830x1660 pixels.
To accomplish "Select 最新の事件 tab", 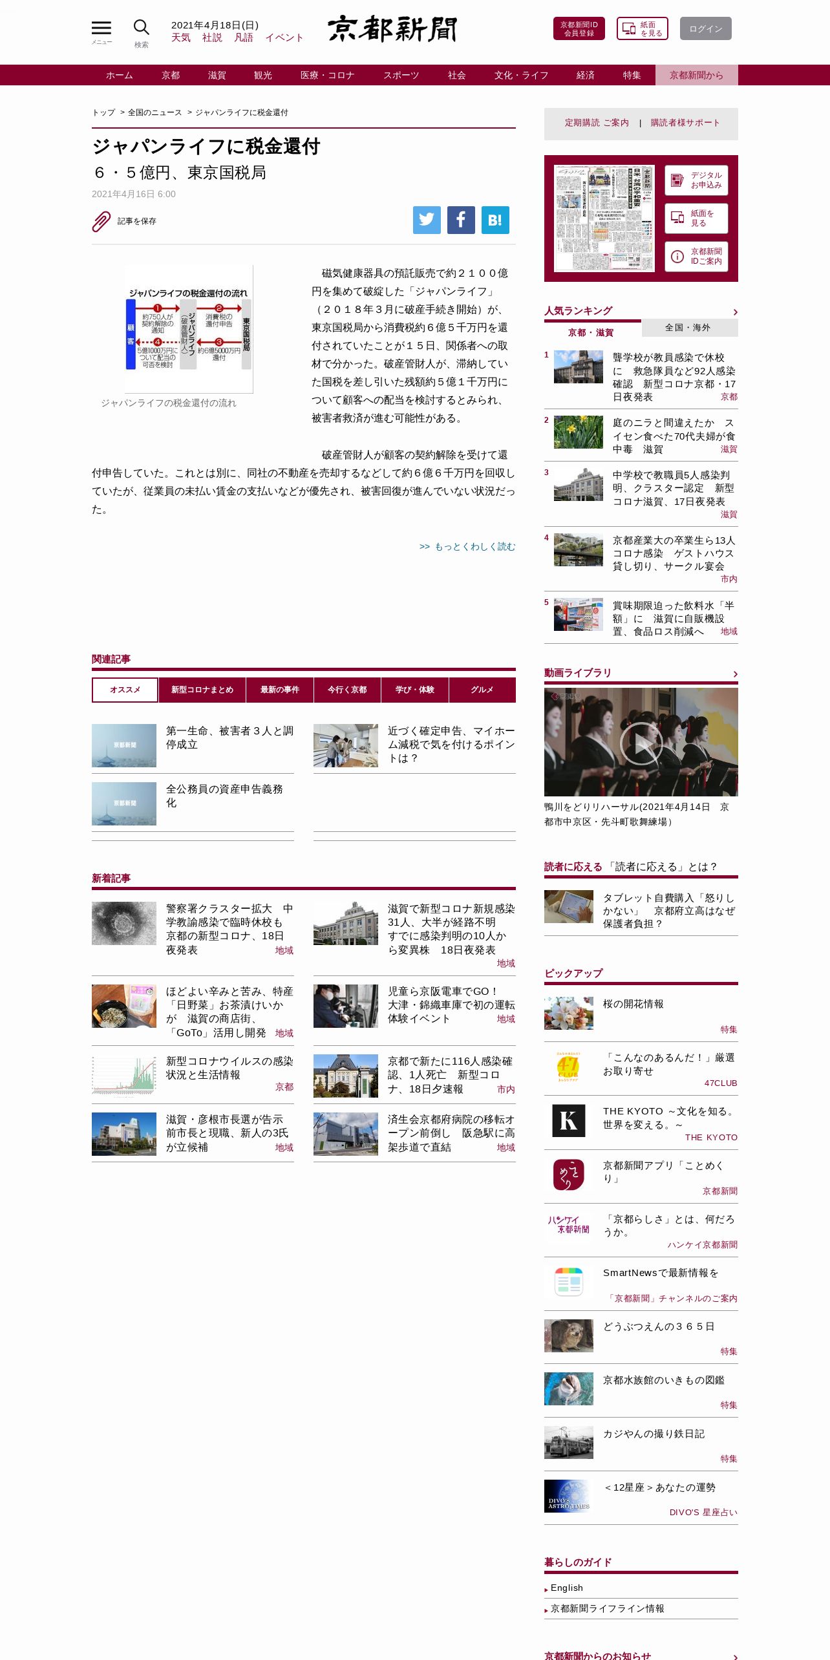I will point(280,690).
